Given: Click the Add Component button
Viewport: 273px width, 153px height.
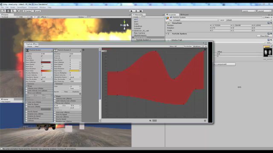Looking at the screenshot, I should click(224, 64).
